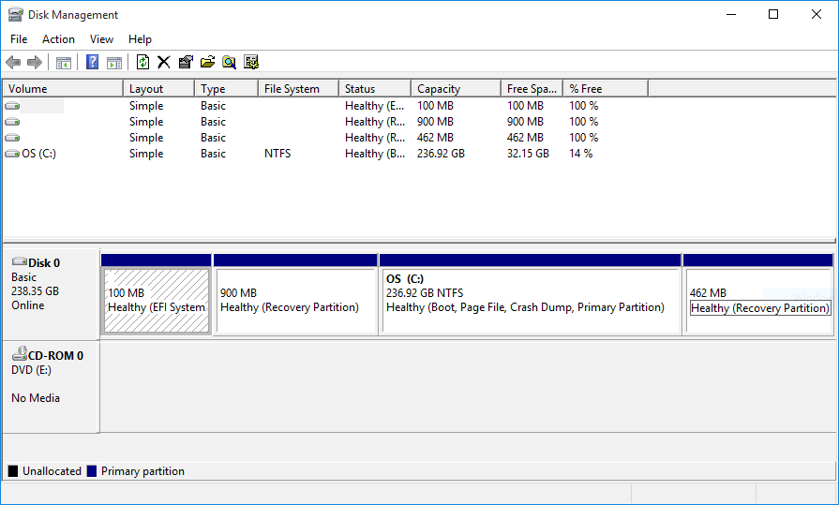Image resolution: width=839 pixels, height=505 pixels.
Task: Click the Disk 0 Basic 238.35 GB label panel
Action: point(51,293)
